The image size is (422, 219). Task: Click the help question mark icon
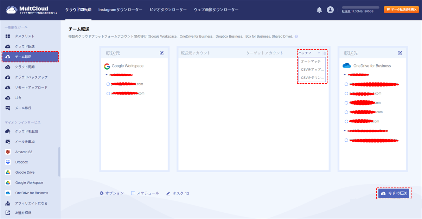(x=296, y=36)
